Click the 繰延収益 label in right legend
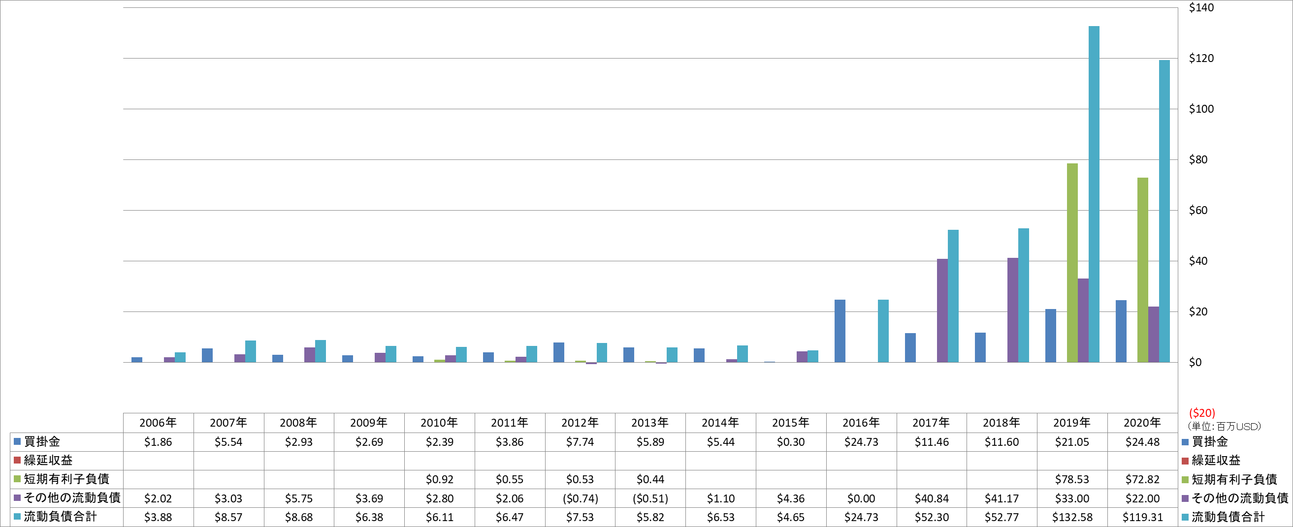Screen dimensions: 1293x527 point(1216,460)
